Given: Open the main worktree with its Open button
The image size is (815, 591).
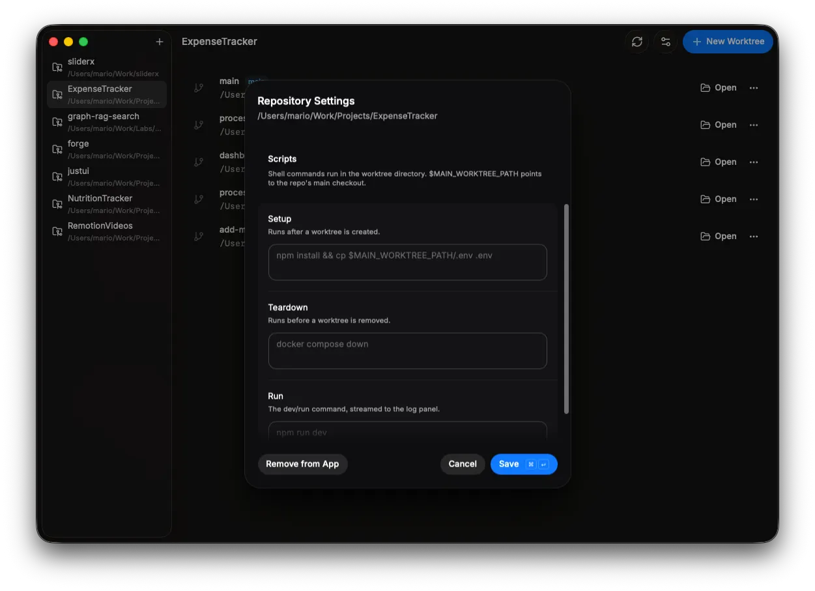Looking at the screenshot, I should click(719, 88).
